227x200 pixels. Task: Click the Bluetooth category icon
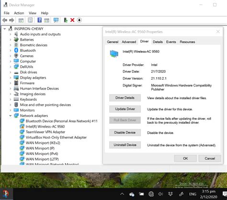click(16, 50)
